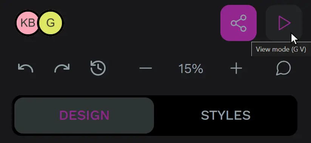
Task: Toggle the history panel with clock arrow
Action: click(98, 68)
